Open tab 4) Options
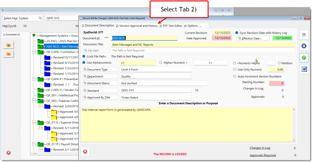This screenshot has width=313, height=163. point(191,26)
